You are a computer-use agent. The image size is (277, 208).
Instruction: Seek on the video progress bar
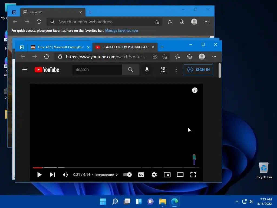pyautogui.click(x=116, y=168)
